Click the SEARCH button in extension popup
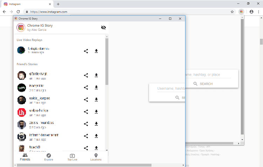The width and height of the screenshot is (263, 167). click(x=203, y=84)
